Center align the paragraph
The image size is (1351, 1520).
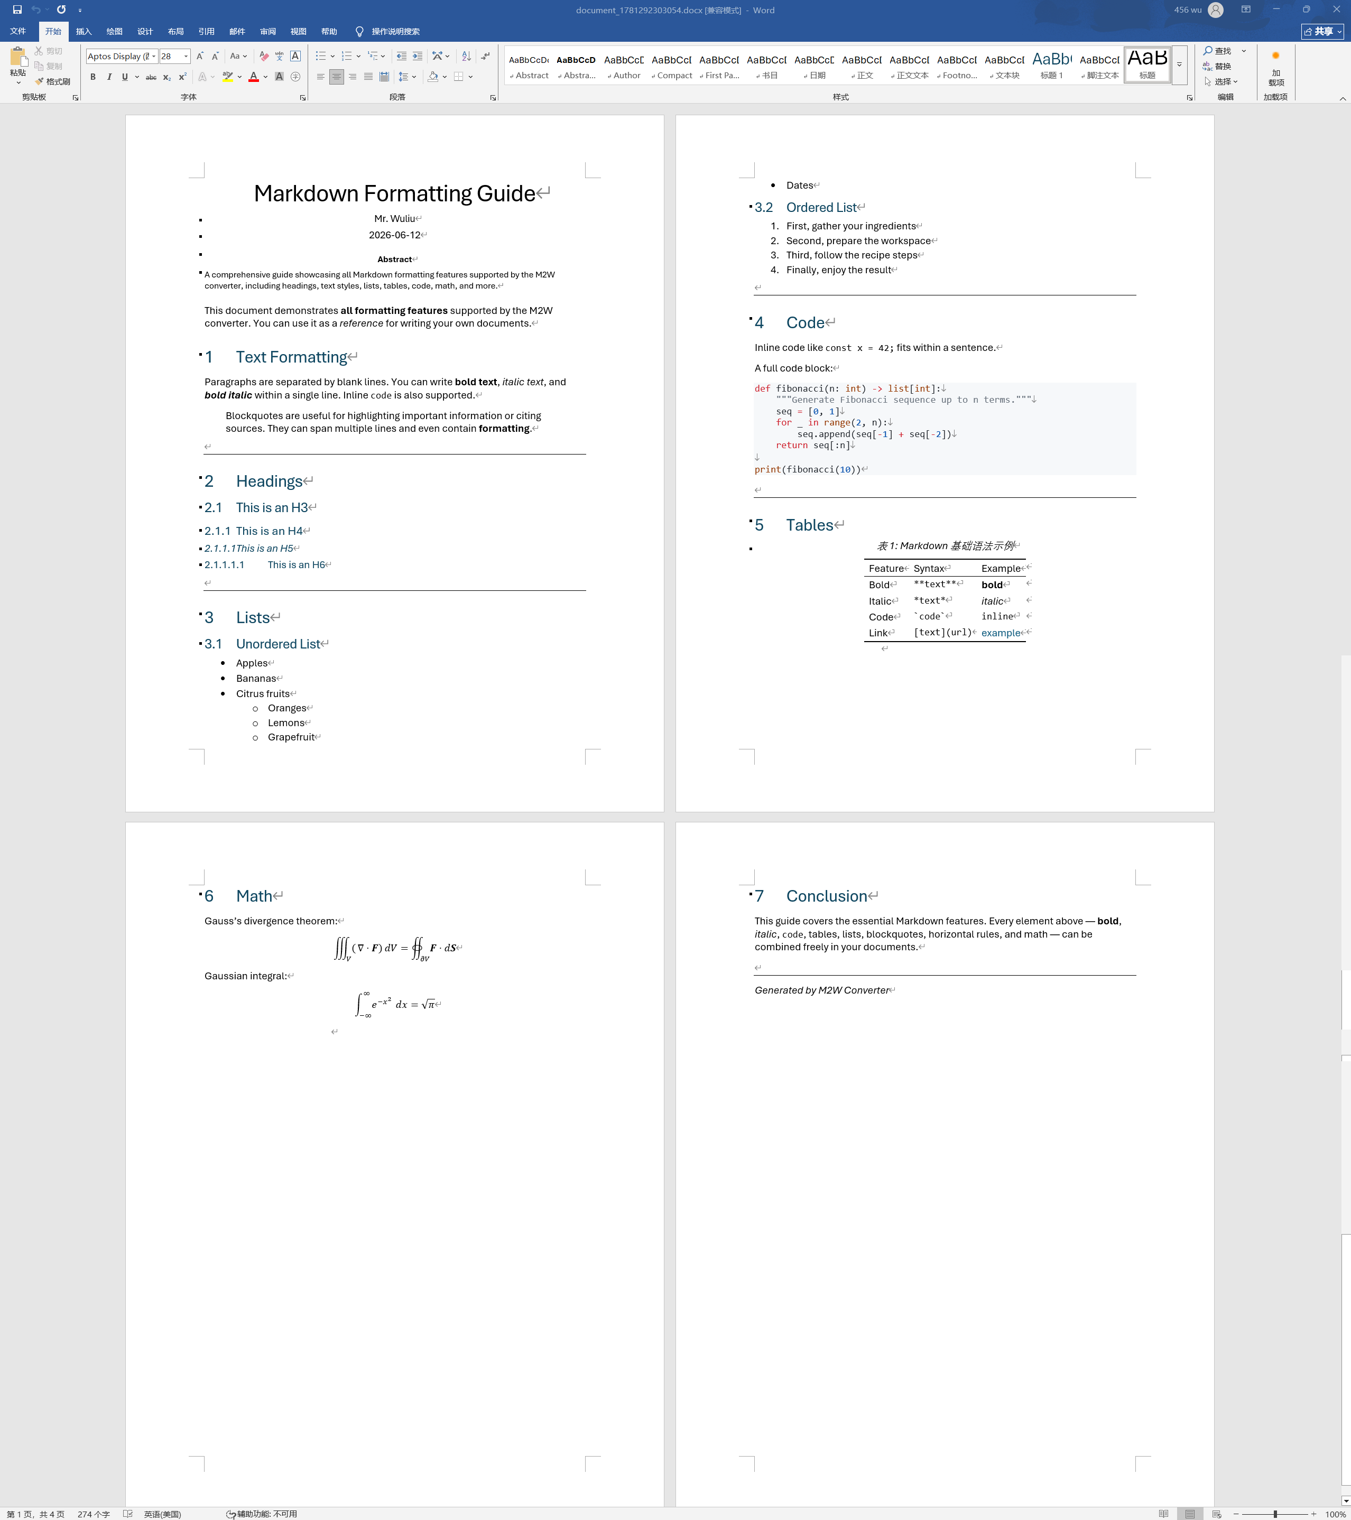[x=337, y=77]
